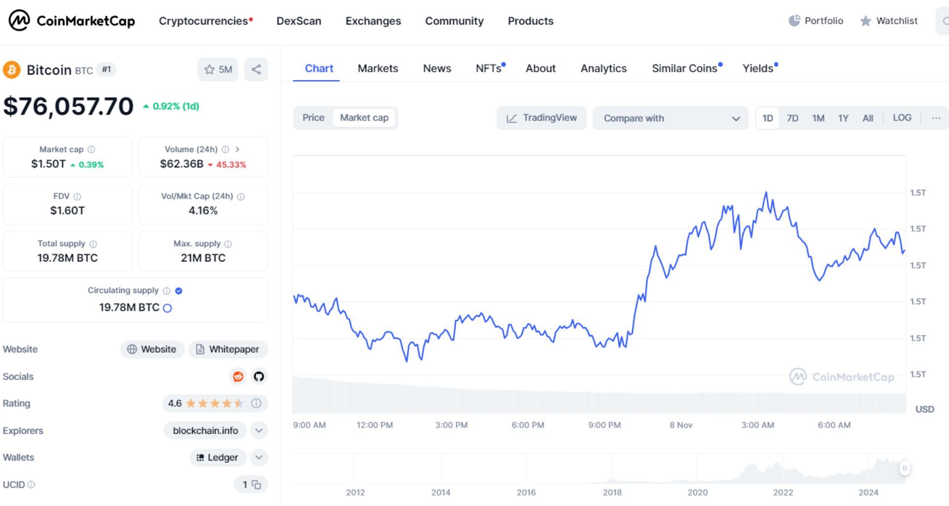
Task: Expand the Explorers list chevron
Action: (x=259, y=430)
